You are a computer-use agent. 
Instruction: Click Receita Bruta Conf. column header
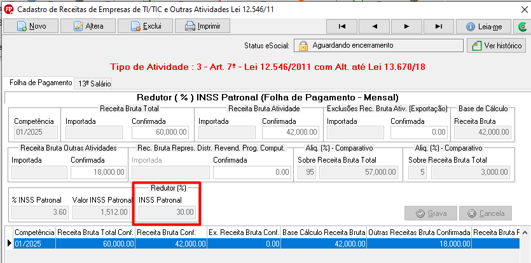coord(171,233)
